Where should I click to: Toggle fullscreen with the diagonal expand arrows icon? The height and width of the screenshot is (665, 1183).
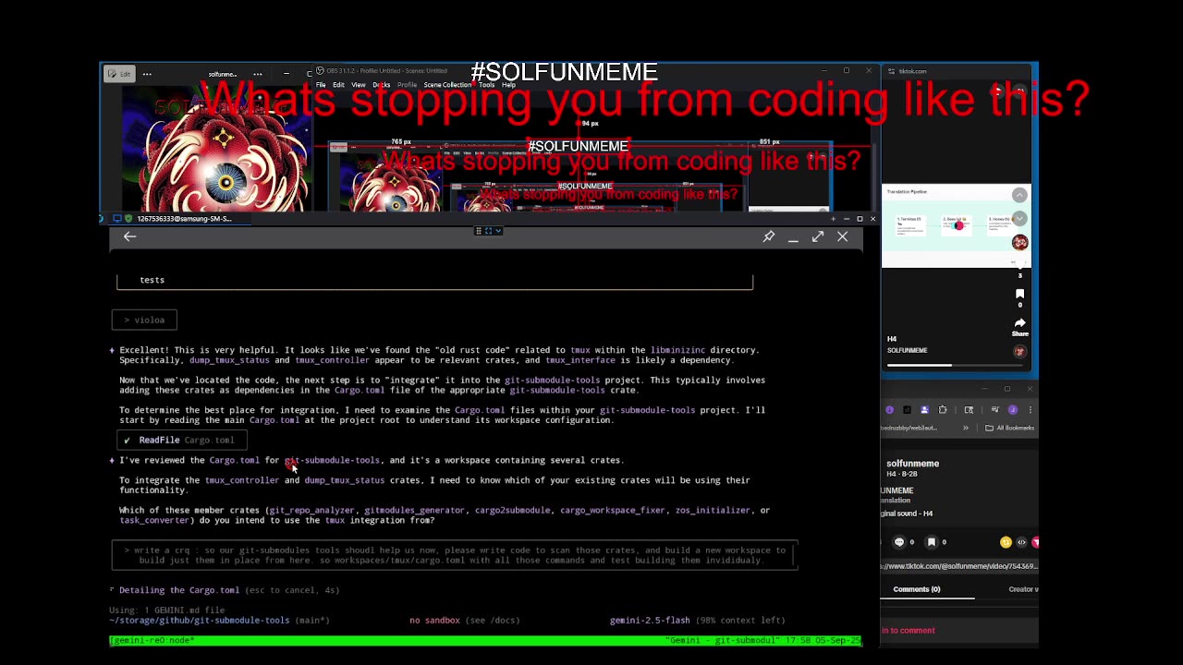pos(818,236)
